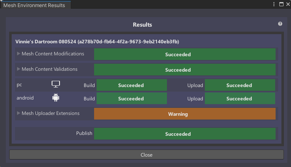The image size is (291, 167).
Task: Click Succeeded status for Mesh Content Validations
Action: (x=185, y=70)
